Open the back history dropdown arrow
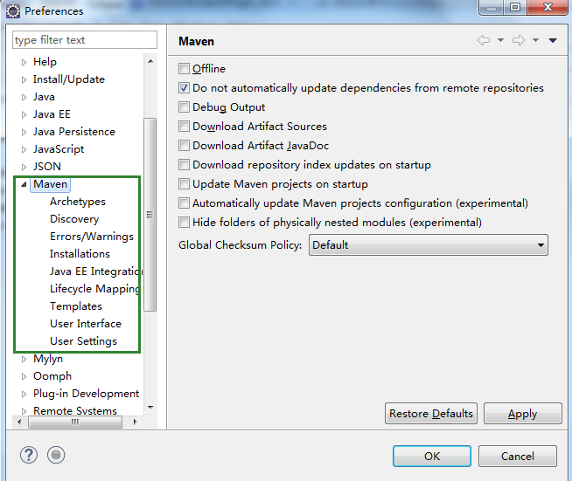The height and width of the screenshot is (481, 572). click(x=501, y=40)
